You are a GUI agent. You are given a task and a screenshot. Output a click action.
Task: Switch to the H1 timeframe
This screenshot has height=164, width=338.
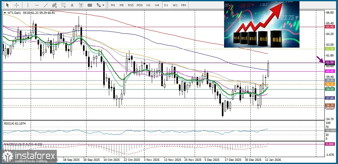coord(148,5)
